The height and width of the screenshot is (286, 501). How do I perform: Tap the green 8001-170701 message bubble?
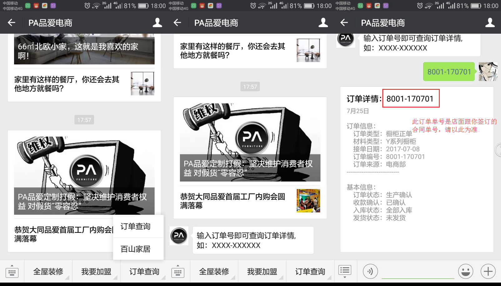449,72
